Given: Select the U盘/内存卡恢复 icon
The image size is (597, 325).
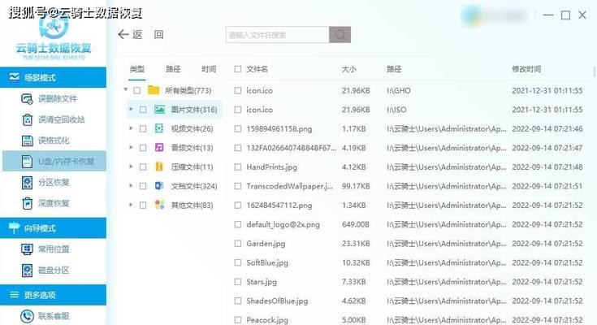Looking at the screenshot, I should pyautogui.click(x=27, y=162).
